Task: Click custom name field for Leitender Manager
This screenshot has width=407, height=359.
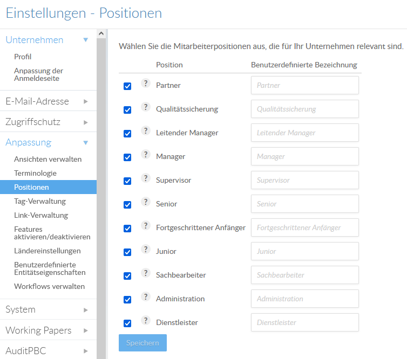Action: [305, 133]
